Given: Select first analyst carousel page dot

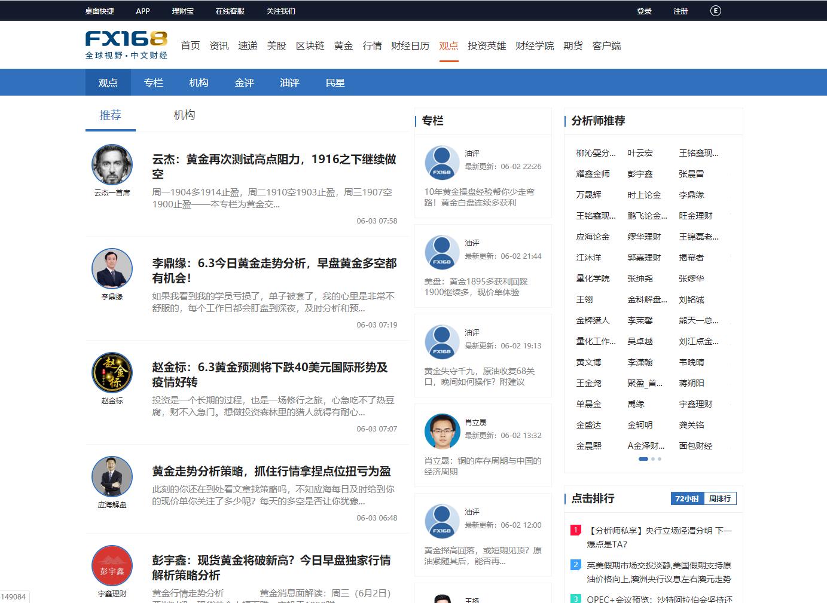Looking at the screenshot, I should tap(643, 459).
